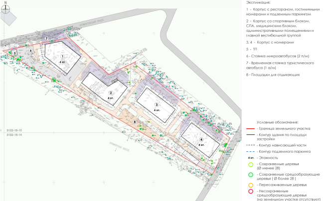Image resolution: width=324 pixels, height=201 pixels.
Task: Click the red circle for Несохраняемые деревья
Action: 251,191
